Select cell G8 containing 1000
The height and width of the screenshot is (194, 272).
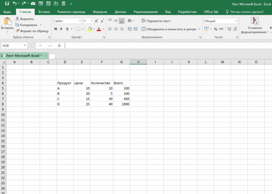click(x=121, y=104)
